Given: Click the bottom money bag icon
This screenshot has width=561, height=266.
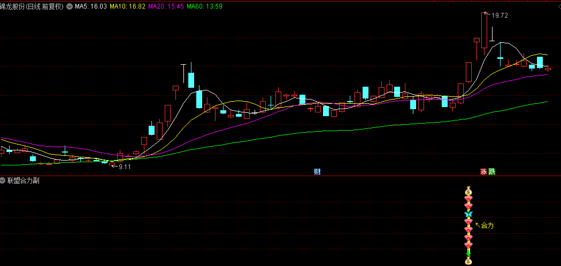Looking at the screenshot, I should click(468, 261).
